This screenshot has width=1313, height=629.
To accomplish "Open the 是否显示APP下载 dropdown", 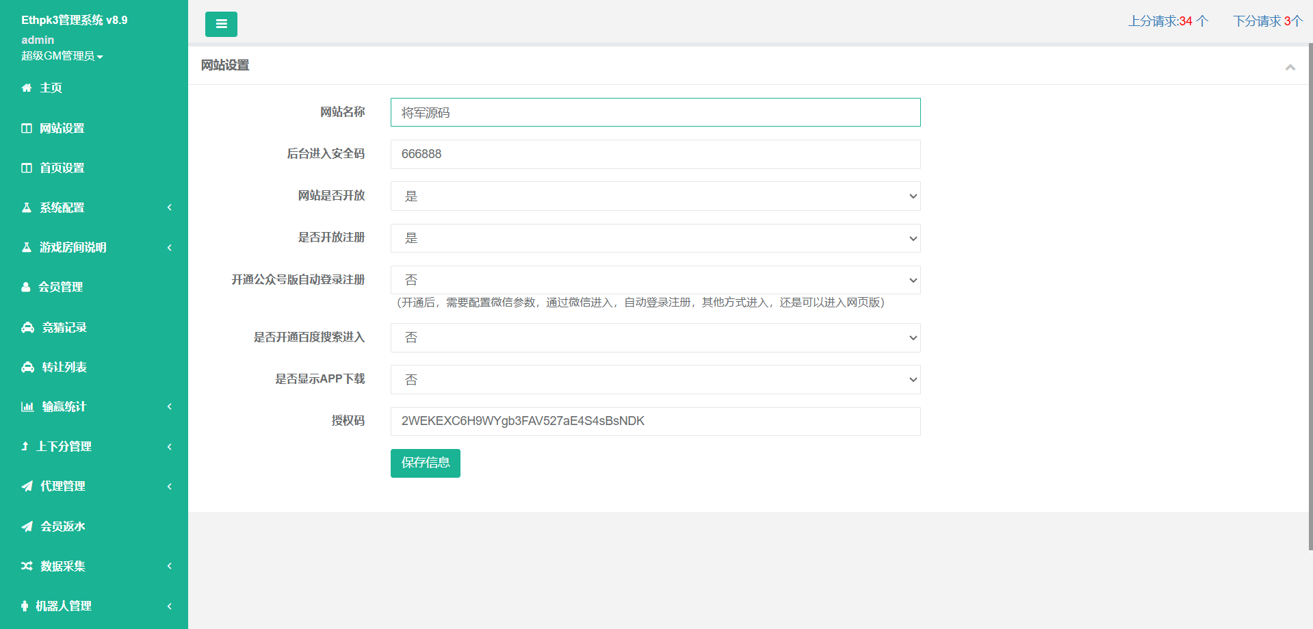I will click(655, 380).
